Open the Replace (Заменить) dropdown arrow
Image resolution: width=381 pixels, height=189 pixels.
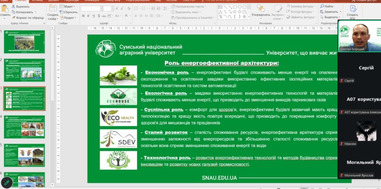(341, 12)
